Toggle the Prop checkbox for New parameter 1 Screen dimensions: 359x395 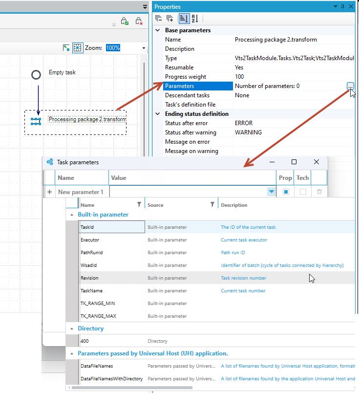coord(286,192)
